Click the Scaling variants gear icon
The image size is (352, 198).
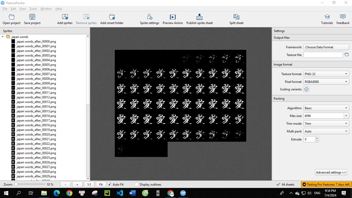tap(306, 89)
